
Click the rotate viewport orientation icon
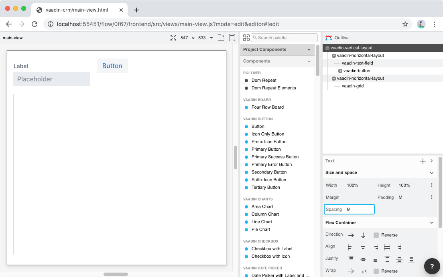click(x=221, y=38)
